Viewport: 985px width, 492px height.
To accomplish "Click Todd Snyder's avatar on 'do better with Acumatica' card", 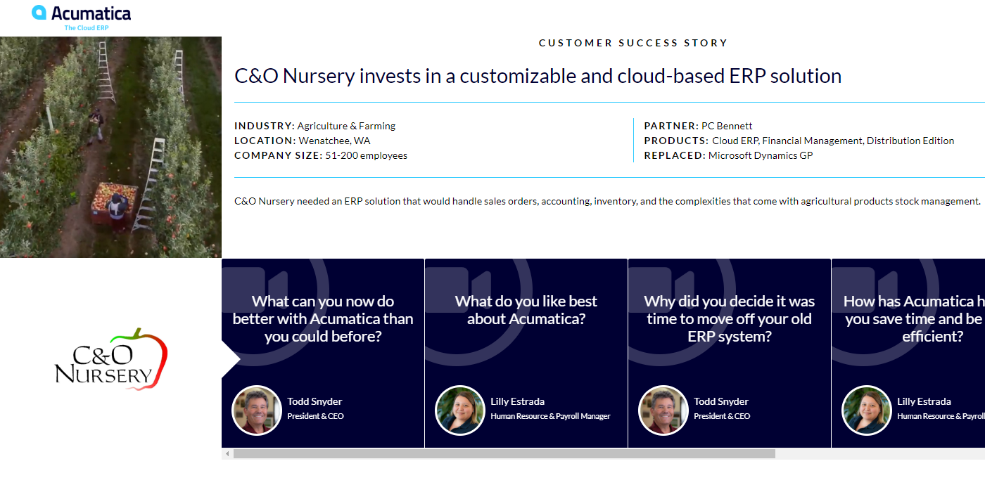I will 257,410.
